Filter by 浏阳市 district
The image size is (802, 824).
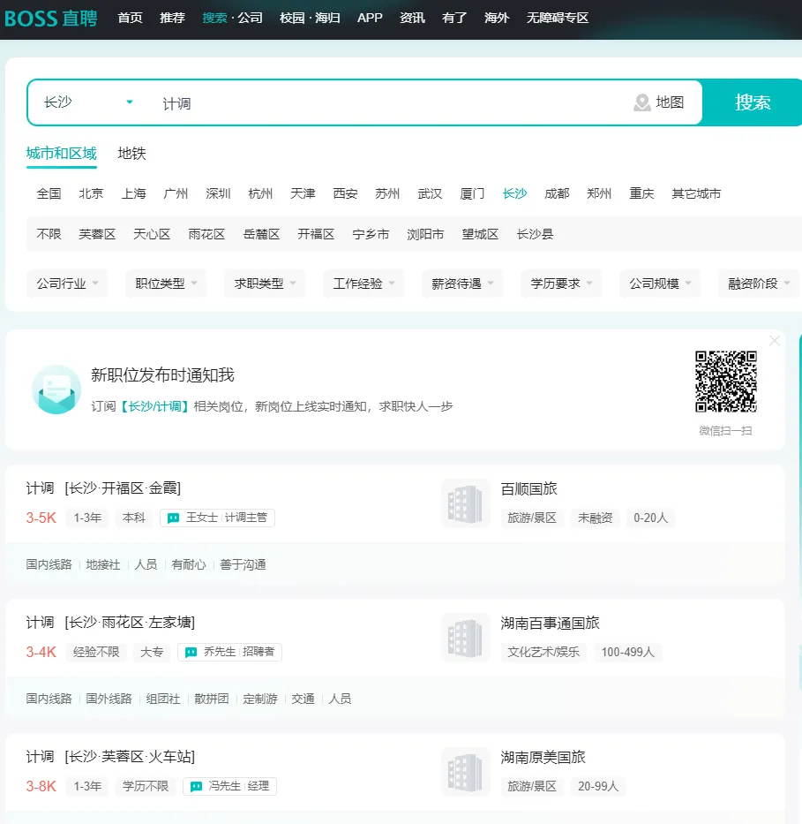pos(425,234)
